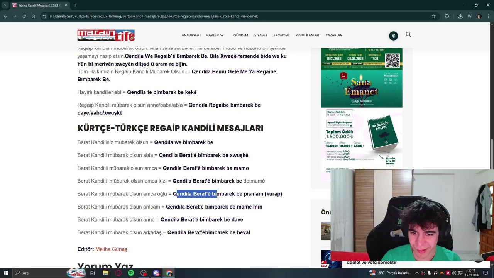Open the taskbar clock showing 20:15
The image size is (494, 278).
tap(471, 273)
